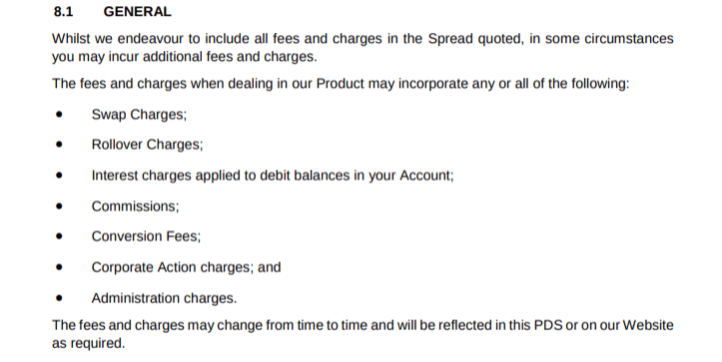Click the phrase 'as required.' at bottom
Viewport: 722px width, 362px height.
[89, 344]
